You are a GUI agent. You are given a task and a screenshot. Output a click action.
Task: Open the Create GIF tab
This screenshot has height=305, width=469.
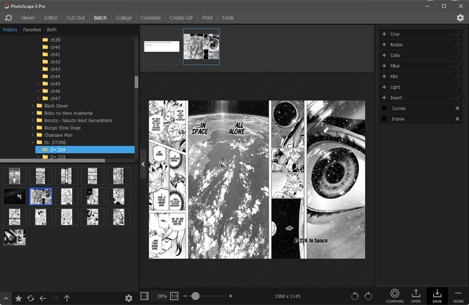pyautogui.click(x=181, y=17)
